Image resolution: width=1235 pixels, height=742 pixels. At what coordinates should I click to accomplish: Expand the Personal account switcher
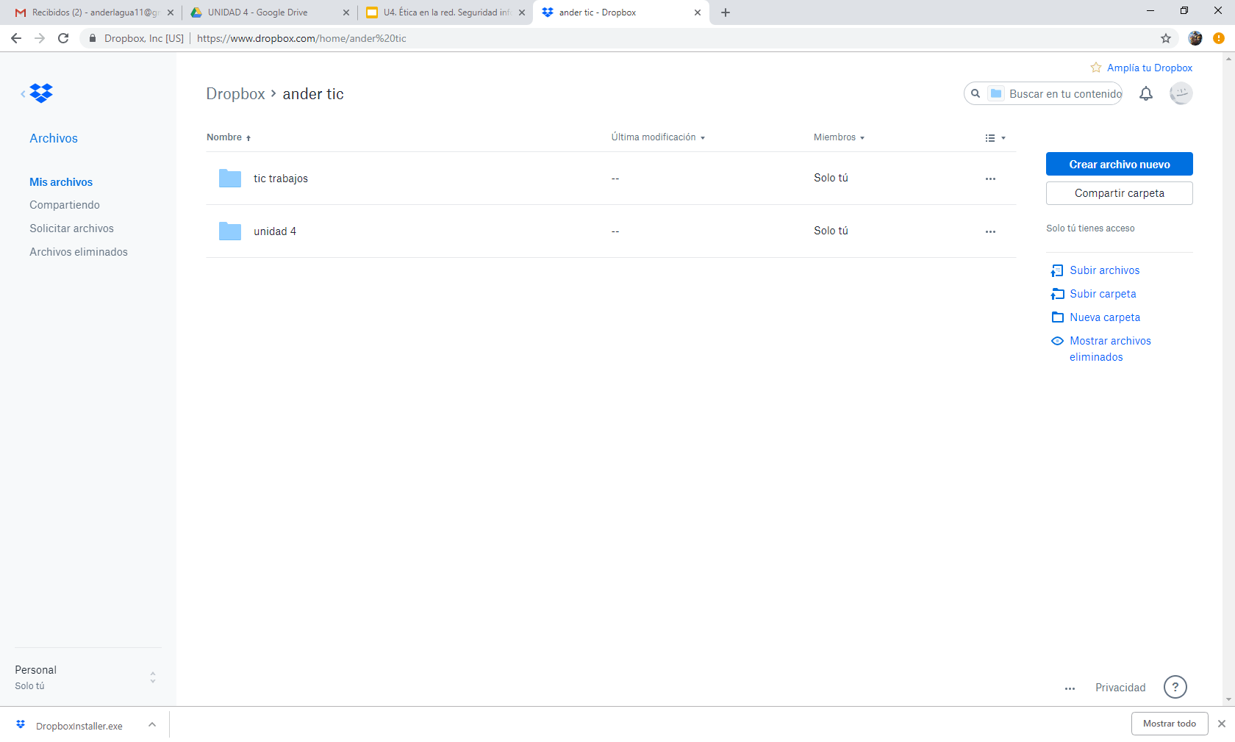click(152, 677)
